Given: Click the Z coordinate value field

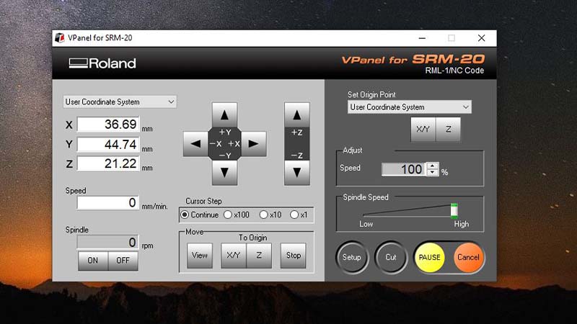Looking at the screenshot, I should tap(108, 163).
